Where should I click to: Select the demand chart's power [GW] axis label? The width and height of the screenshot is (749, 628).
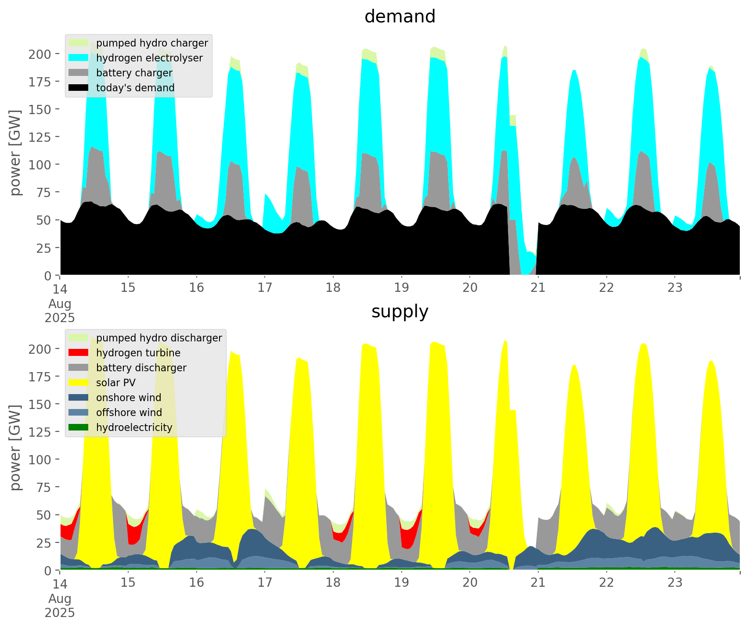pyautogui.click(x=15, y=153)
